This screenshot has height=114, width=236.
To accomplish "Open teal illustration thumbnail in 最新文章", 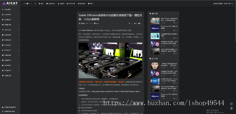I will [x=155, y=36].
